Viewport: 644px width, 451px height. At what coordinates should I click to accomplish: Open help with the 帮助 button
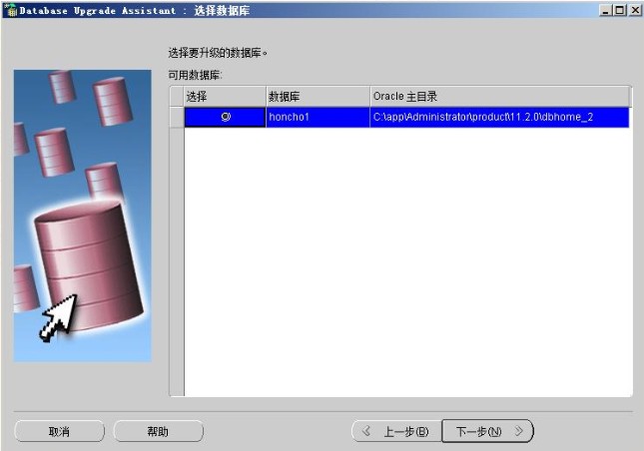[x=158, y=431]
